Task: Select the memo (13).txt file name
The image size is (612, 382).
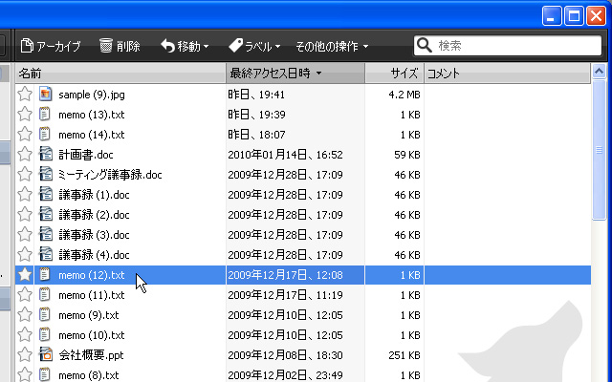Action: pyautogui.click(x=92, y=115)
